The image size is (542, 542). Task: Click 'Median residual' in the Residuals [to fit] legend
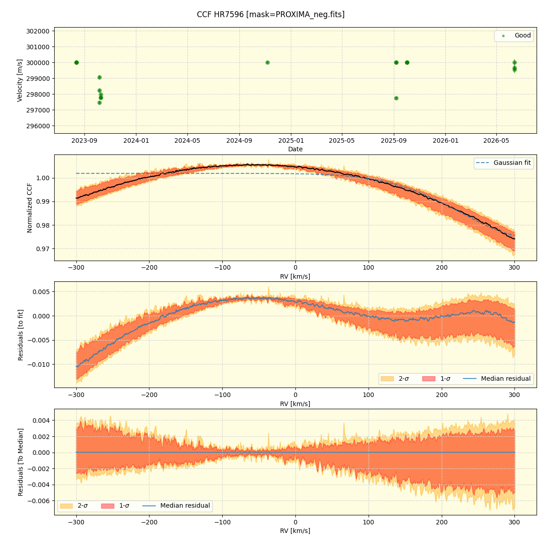[x=506, y=378]
